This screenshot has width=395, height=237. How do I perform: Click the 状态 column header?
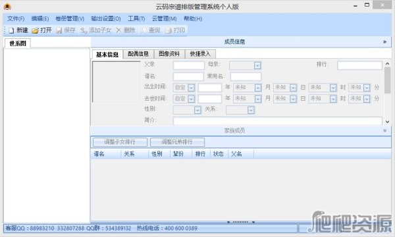[219, 154]
